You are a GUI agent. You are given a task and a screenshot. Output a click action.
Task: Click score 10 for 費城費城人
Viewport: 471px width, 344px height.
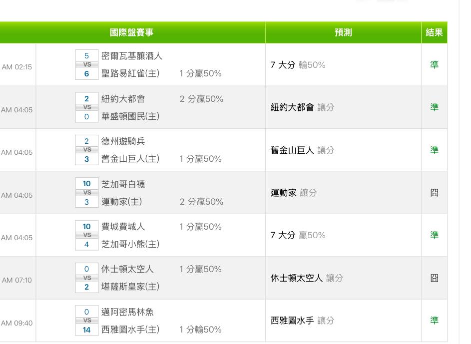[86, 226]
